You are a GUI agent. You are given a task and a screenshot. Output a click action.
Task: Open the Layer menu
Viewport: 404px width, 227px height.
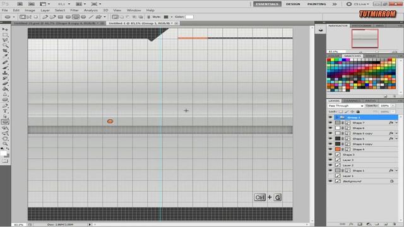pyautogui.click(x=45, y=10)
